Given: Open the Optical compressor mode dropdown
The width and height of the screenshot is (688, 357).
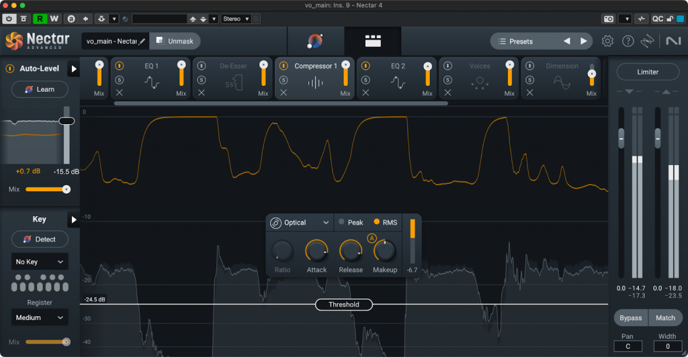Looking at the screenshot, I should (x=300, y=223).
